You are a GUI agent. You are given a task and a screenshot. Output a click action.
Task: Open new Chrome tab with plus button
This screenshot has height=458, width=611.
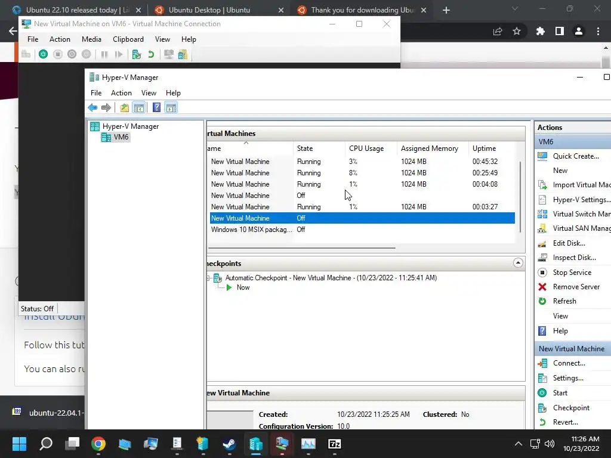coord(446,10)
